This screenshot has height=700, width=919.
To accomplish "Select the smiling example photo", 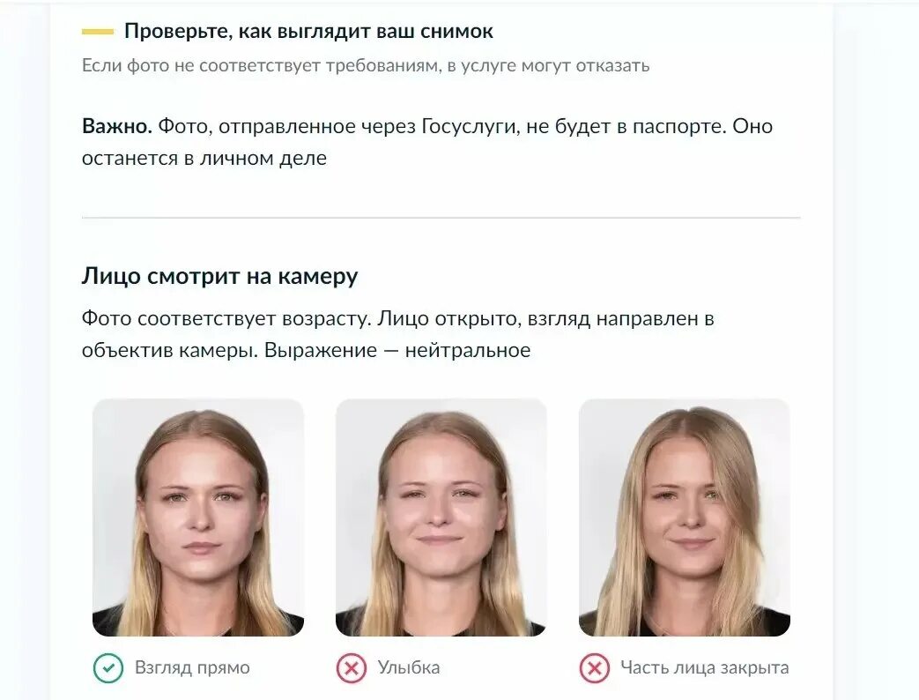I will click(x=441, y=518).
